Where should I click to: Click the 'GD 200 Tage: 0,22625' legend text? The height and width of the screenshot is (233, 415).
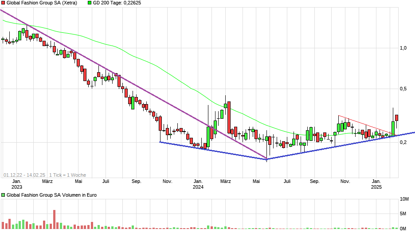(117, 3)
